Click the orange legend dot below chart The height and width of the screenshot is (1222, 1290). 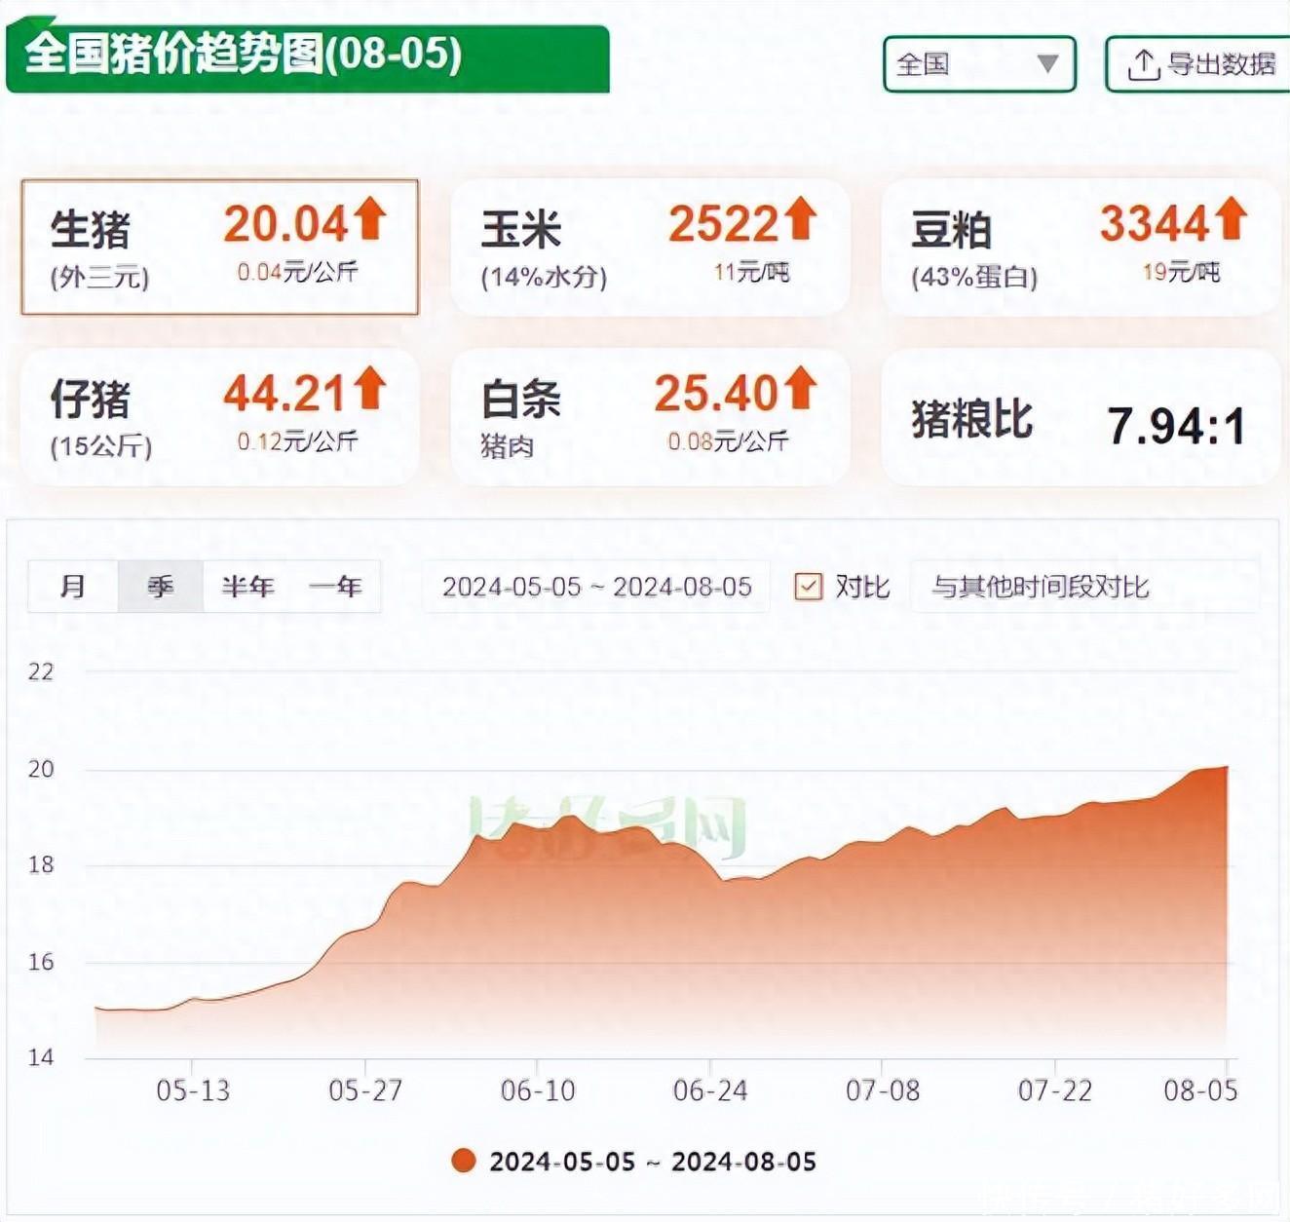pos(464,1161)
